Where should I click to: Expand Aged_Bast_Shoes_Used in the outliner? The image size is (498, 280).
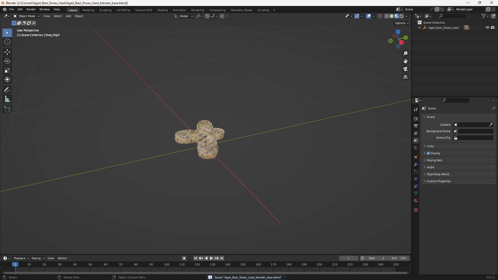pyautogui.click(x=419, y=28)
